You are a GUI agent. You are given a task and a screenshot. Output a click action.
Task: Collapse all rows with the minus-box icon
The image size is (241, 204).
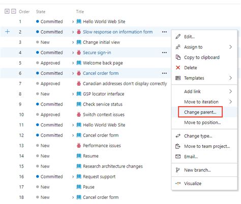[x=14, y=11]
